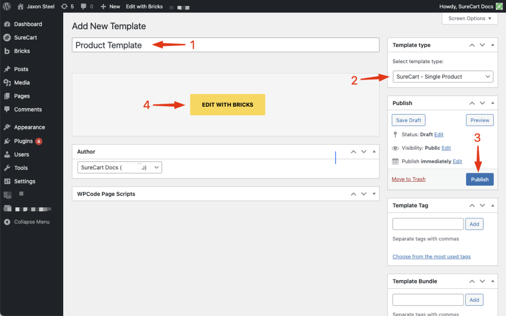The width and height of the screenshot is (506, 316).
Task: Open the template type dropdown
Action: (443, 77)
